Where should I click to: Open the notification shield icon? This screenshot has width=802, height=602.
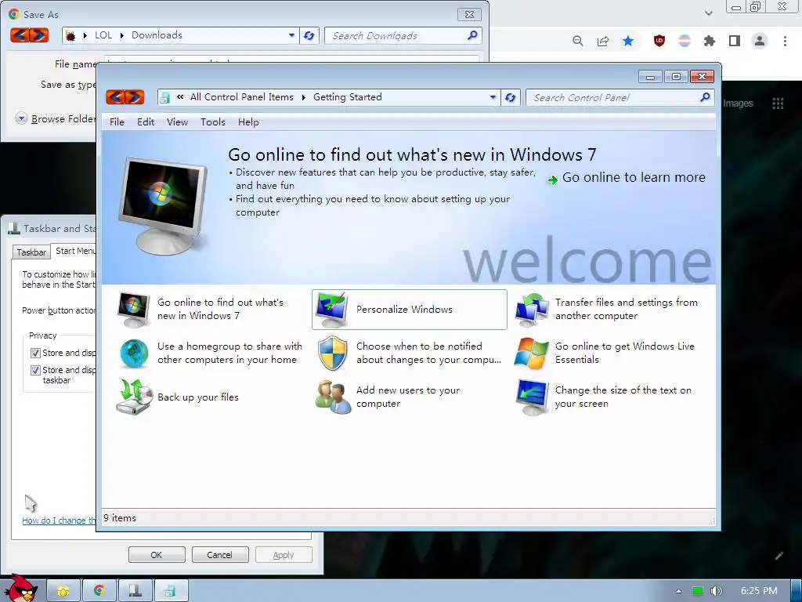[x=332, y=354]
